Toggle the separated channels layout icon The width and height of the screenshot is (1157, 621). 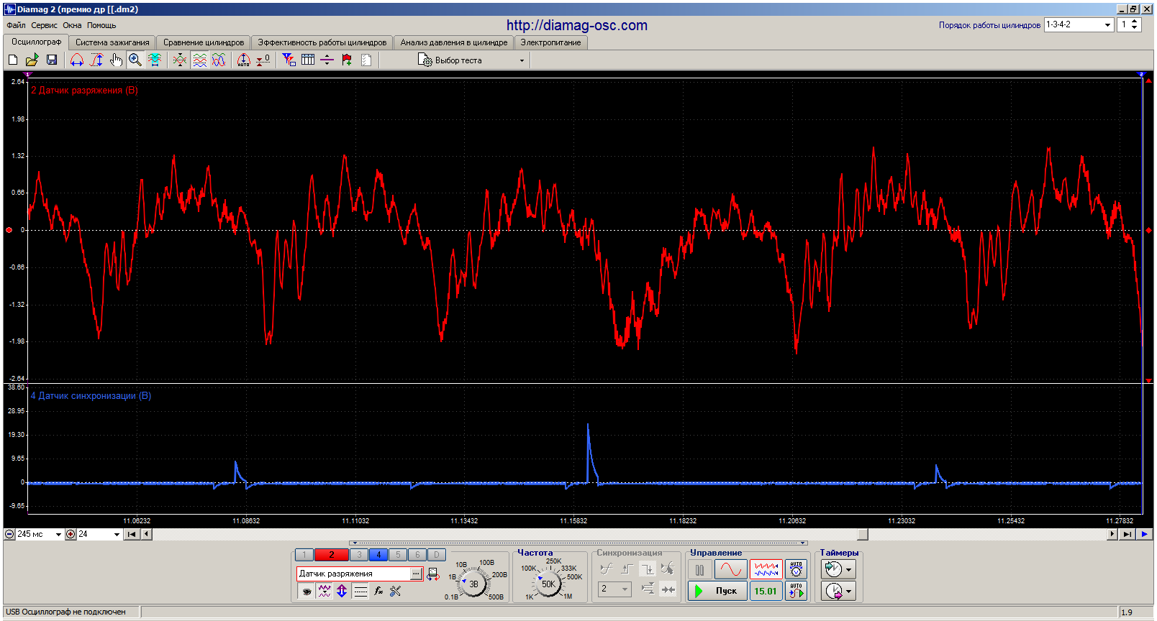199,60
